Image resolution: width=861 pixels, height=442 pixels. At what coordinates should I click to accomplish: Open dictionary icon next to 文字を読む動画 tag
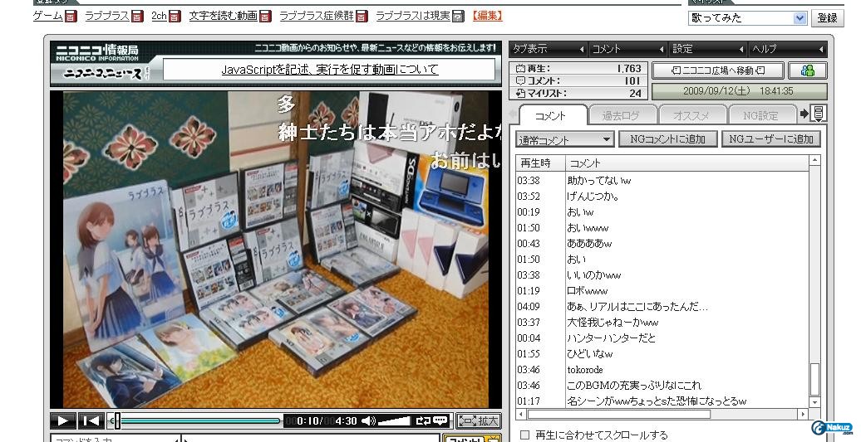point(265,17)
